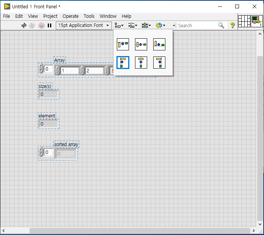Click the VI icon in corner
This screenshot has width=264, height=235.
click(257, 21)
